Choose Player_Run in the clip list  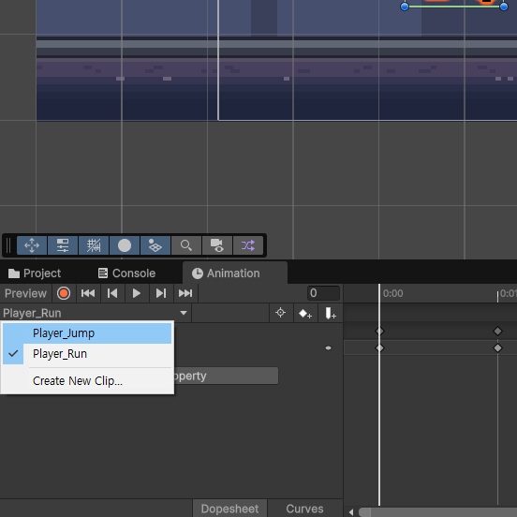tap(87, 354)
